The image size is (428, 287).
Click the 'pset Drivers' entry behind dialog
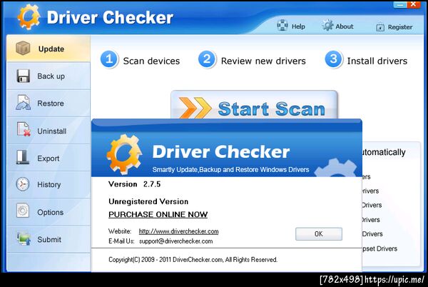(x=379, y=248)
